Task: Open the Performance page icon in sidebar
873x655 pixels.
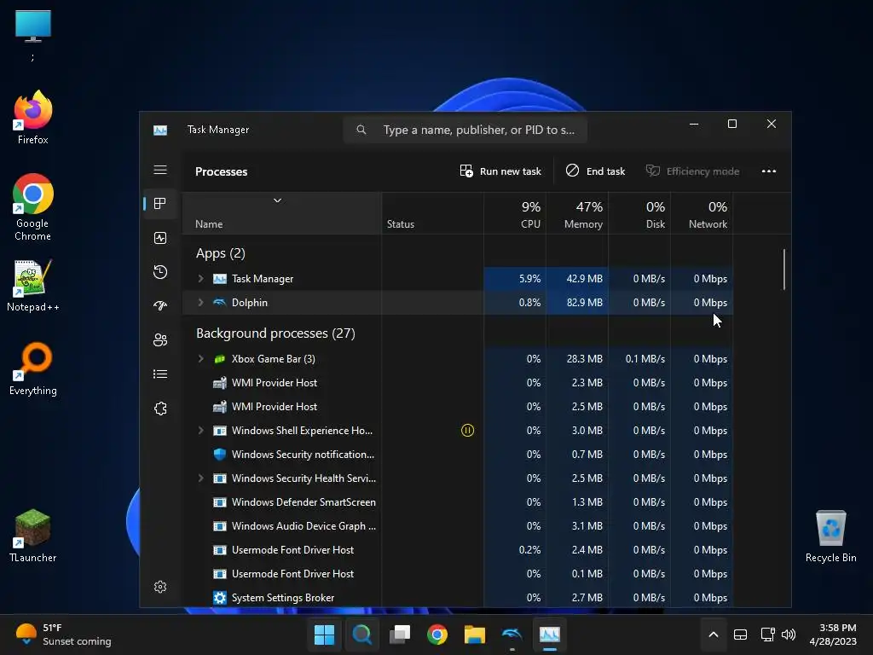Action: [160, 239]
